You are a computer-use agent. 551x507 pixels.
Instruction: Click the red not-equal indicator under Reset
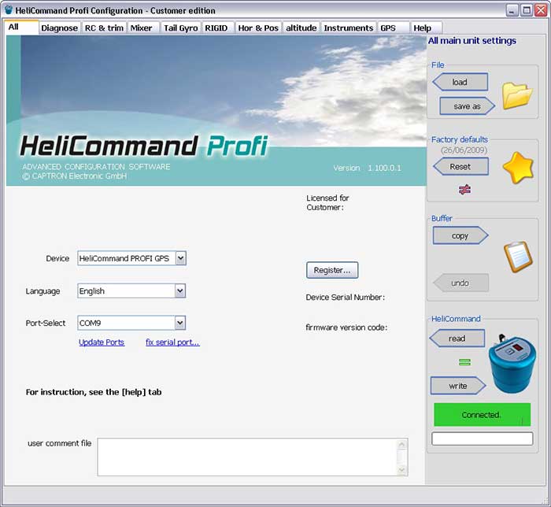click(464, 190)
